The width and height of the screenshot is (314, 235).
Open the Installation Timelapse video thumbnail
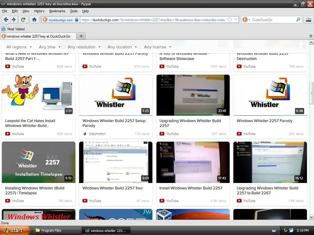point(39,162)
